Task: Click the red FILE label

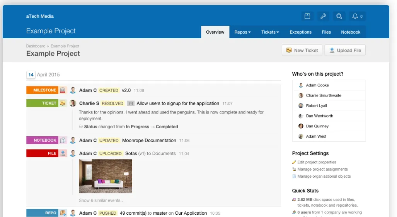Action: pos(42,153)
